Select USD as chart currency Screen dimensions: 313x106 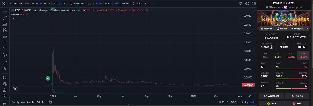[117, 4]
